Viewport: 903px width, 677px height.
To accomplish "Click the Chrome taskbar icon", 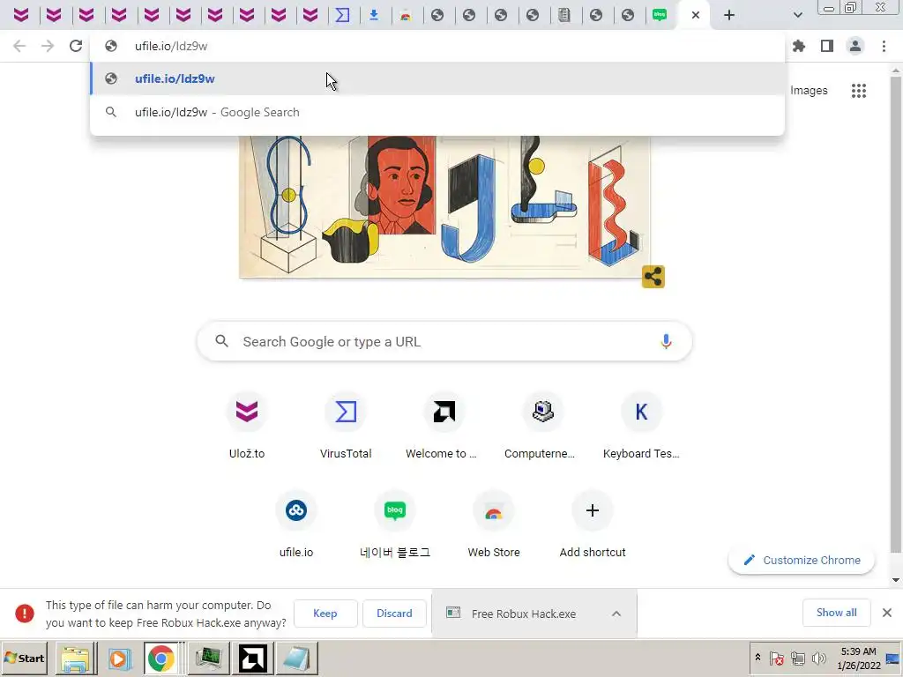I will coord(160,658).
